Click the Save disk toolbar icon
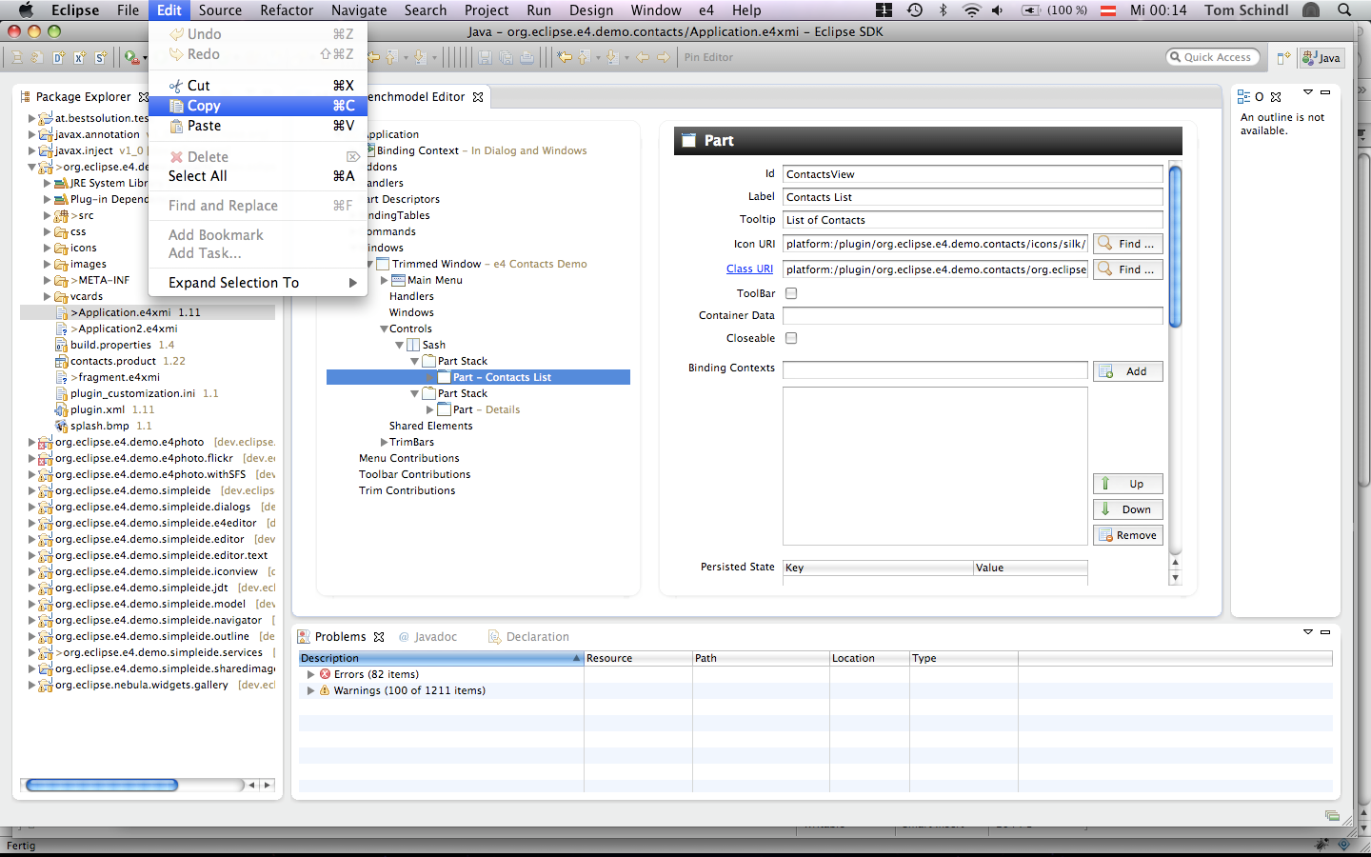Viewport: 1371px width, 857px height. tap(486, 57)
